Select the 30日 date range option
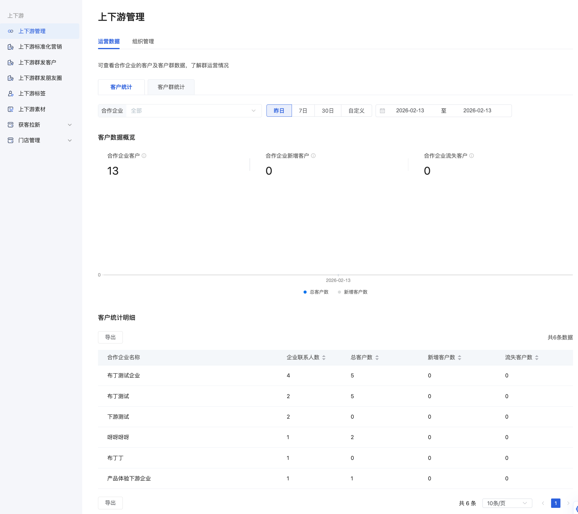Viewport: 578px width, 514px height. (328, 111)
